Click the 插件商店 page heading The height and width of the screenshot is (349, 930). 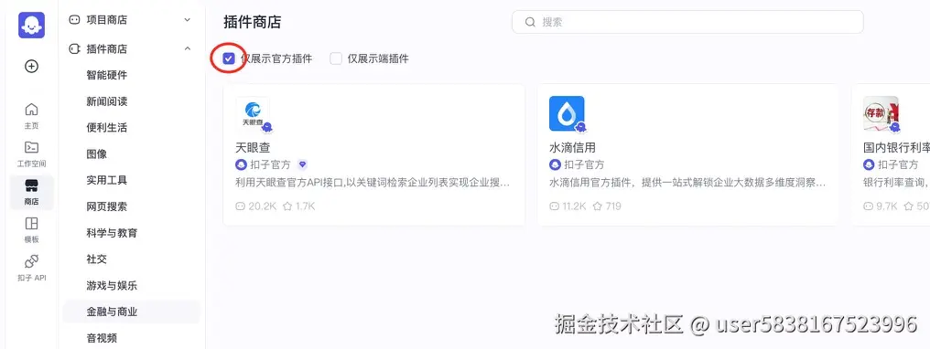252,23
